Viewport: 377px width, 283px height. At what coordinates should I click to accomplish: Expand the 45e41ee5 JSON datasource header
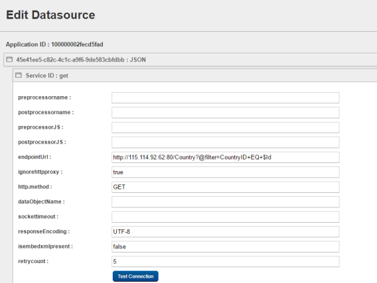point(190,60)
